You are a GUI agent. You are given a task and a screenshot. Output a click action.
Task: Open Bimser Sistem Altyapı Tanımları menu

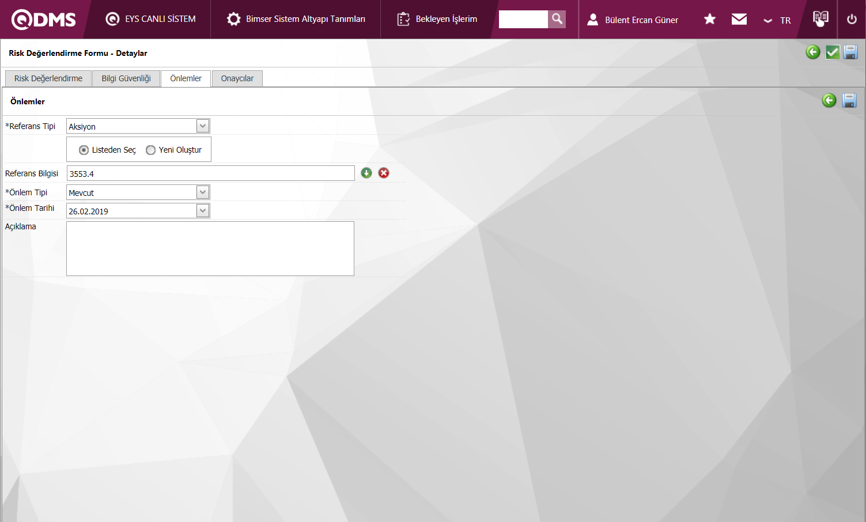pyautogui.click(x=296, y=19)
